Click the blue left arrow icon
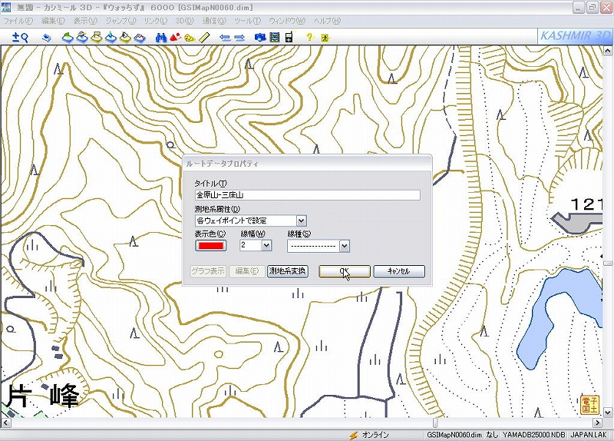The width and height of the screenshot is (614, 441). click(x=225, y=38)
